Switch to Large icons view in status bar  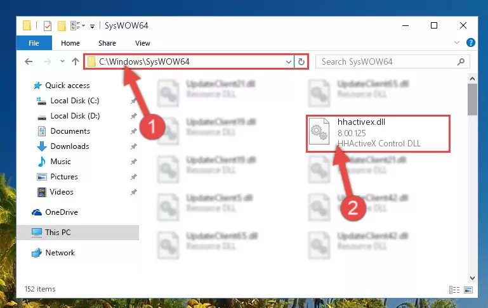(468, 290)
